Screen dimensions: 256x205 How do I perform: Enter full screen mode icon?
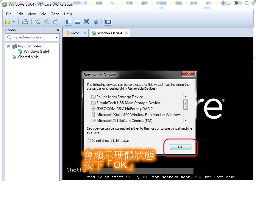click(86, 22)
